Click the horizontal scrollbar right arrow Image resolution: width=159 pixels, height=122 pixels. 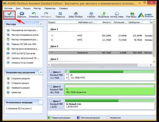click(x=151, y=65)
